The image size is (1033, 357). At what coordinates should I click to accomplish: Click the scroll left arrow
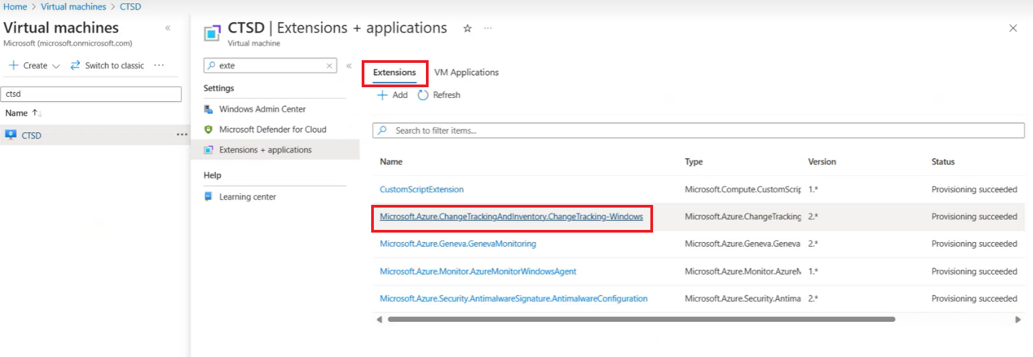(x=379, y=319)
